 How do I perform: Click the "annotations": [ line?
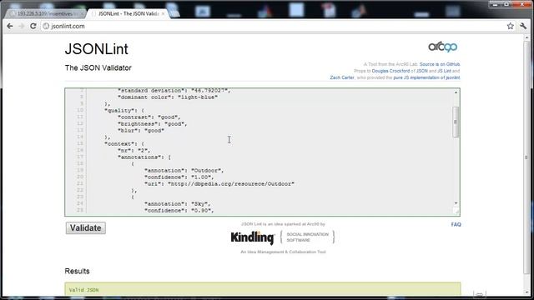(x=144, y=157)
